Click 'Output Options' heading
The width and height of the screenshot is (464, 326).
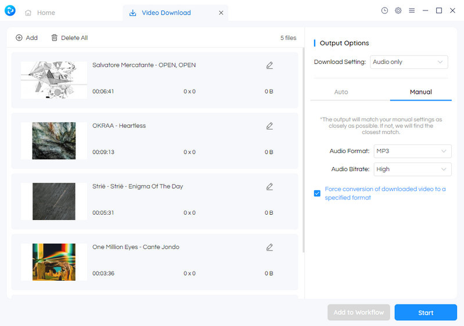click(x=344, y=43)
